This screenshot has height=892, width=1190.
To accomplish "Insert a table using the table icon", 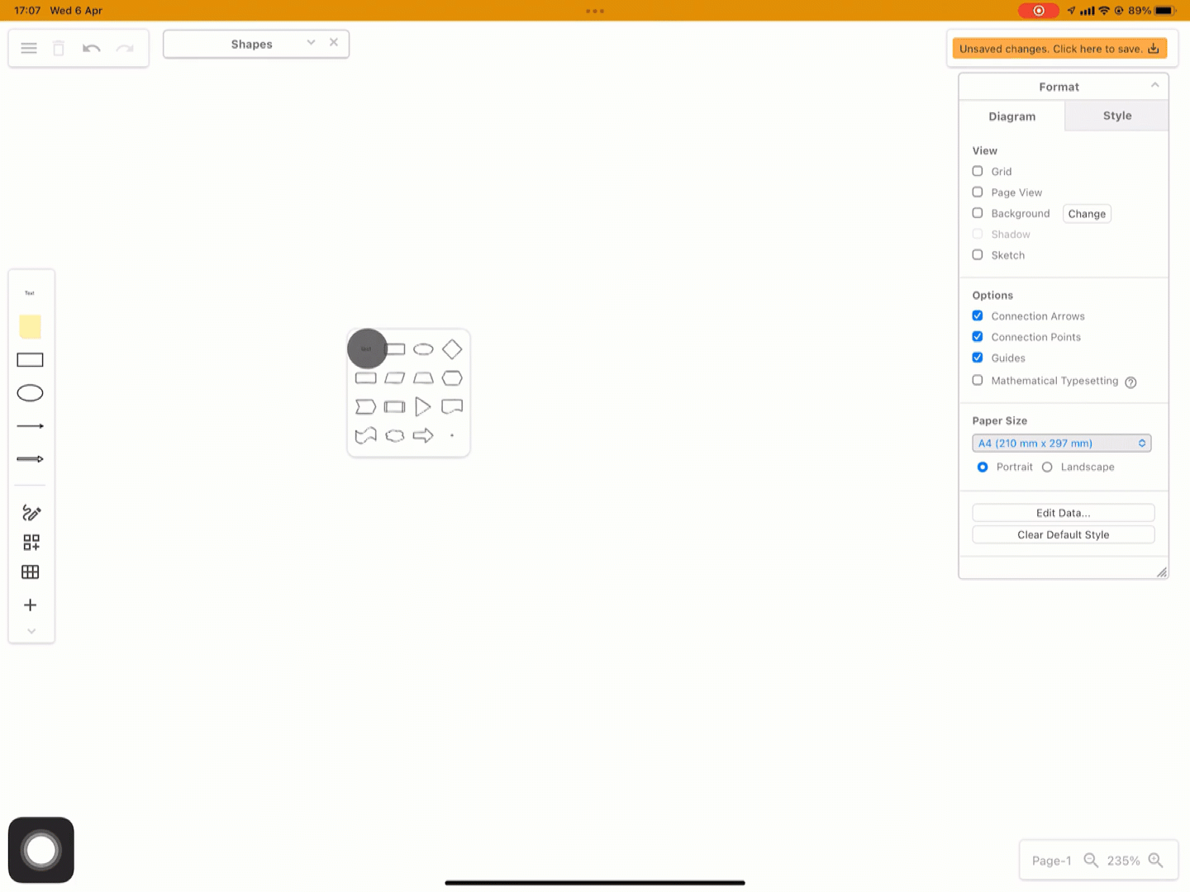I will (30, 572).
